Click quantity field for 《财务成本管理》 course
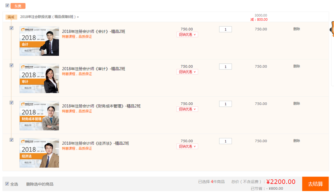 [225, 104]
